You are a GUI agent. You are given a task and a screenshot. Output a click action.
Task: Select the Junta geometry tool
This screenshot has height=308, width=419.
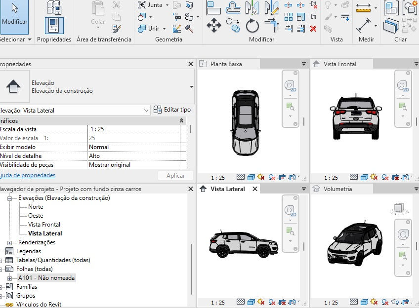(x=150, y=5)
